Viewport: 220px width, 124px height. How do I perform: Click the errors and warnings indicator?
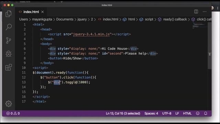point(13,113)
